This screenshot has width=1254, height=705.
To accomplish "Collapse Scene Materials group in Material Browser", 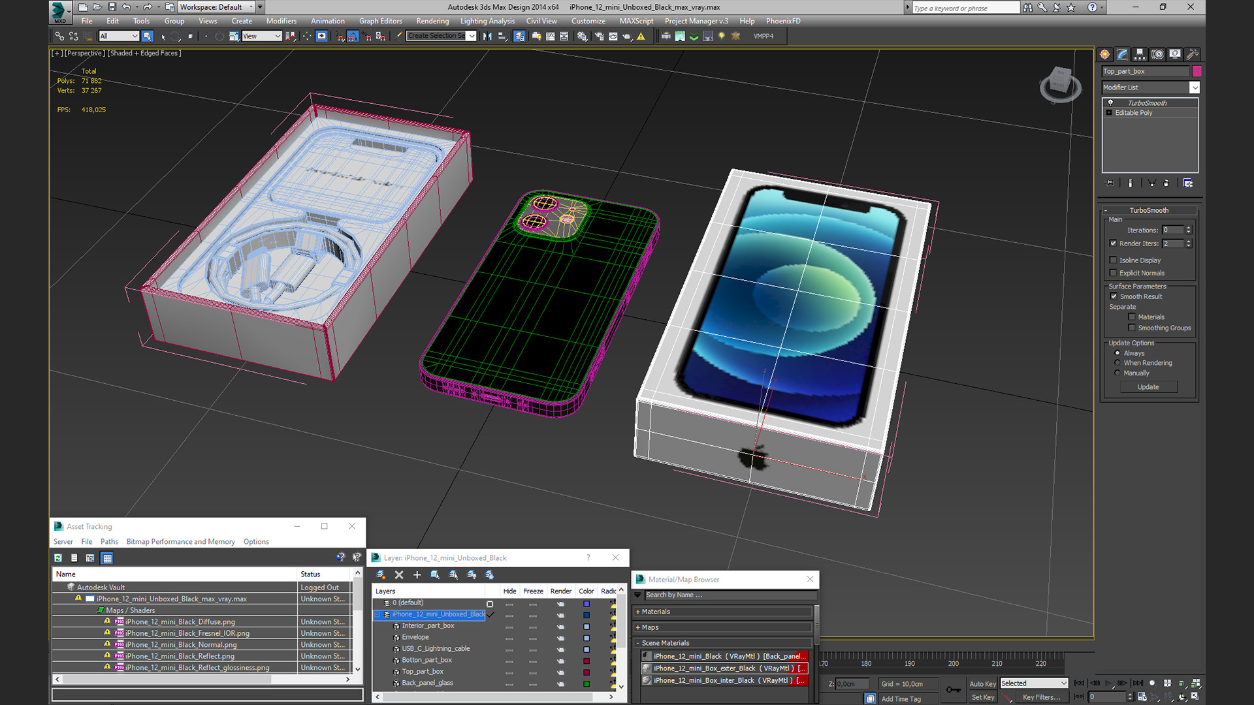I will 638,644.
